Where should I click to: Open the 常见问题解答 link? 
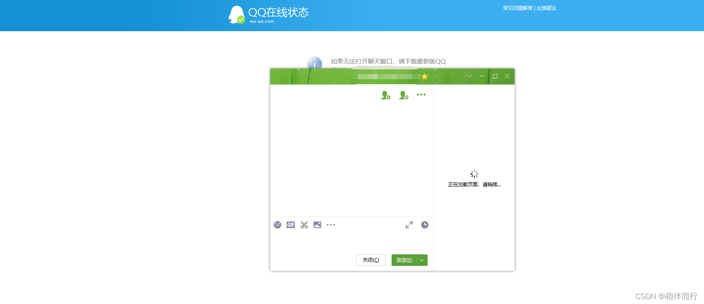tap(517, 8)
